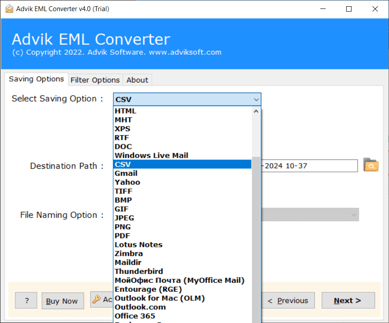Minimize the Advik EML Converter window
The image size is (389, 323).
click(323, 9)
